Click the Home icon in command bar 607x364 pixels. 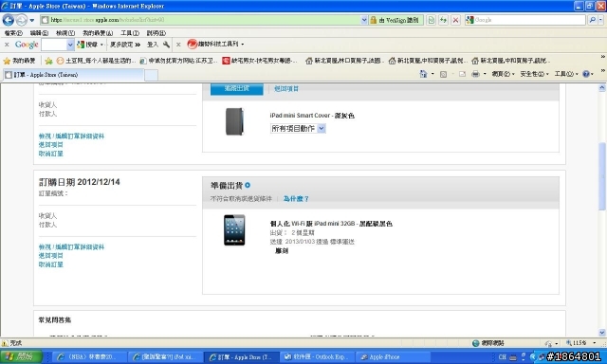[423, 74]
